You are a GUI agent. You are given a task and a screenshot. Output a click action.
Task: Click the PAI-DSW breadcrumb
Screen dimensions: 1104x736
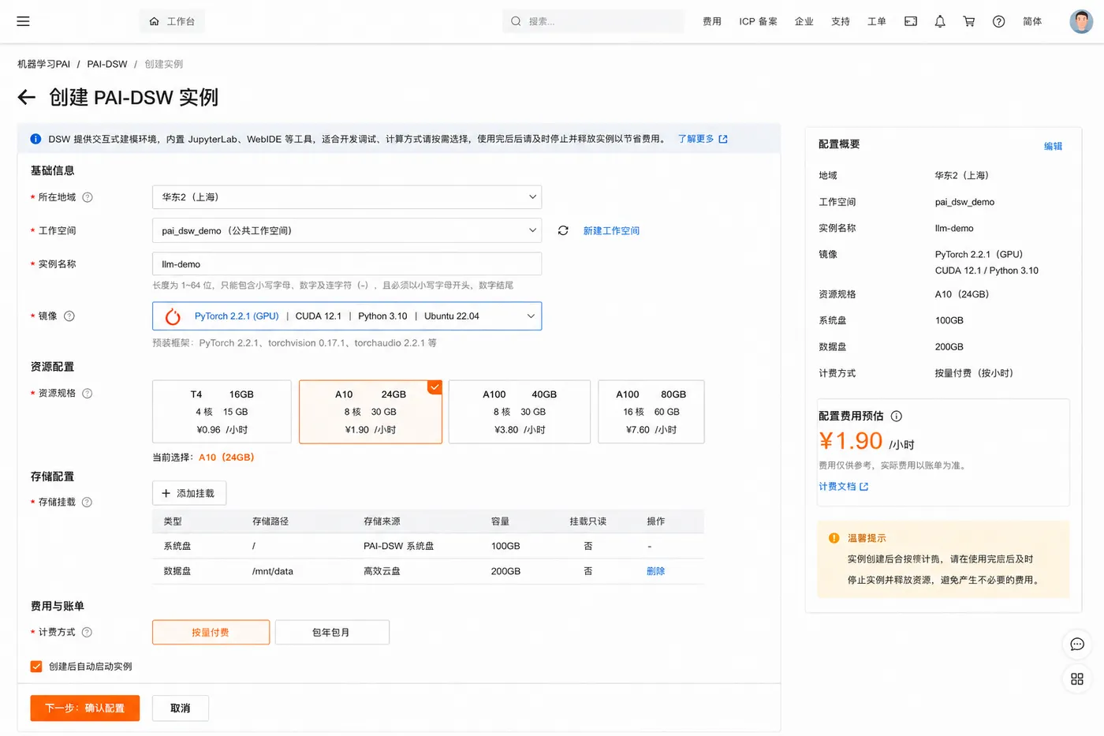(x=107, y=64)
